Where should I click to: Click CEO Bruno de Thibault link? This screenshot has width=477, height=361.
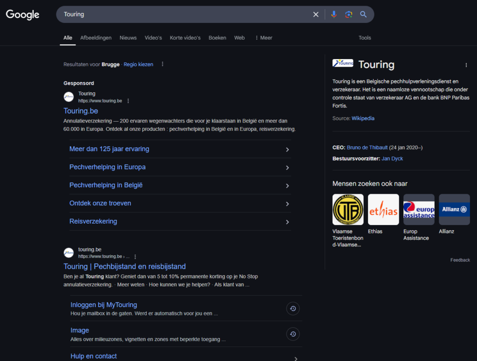coord(367,148)
